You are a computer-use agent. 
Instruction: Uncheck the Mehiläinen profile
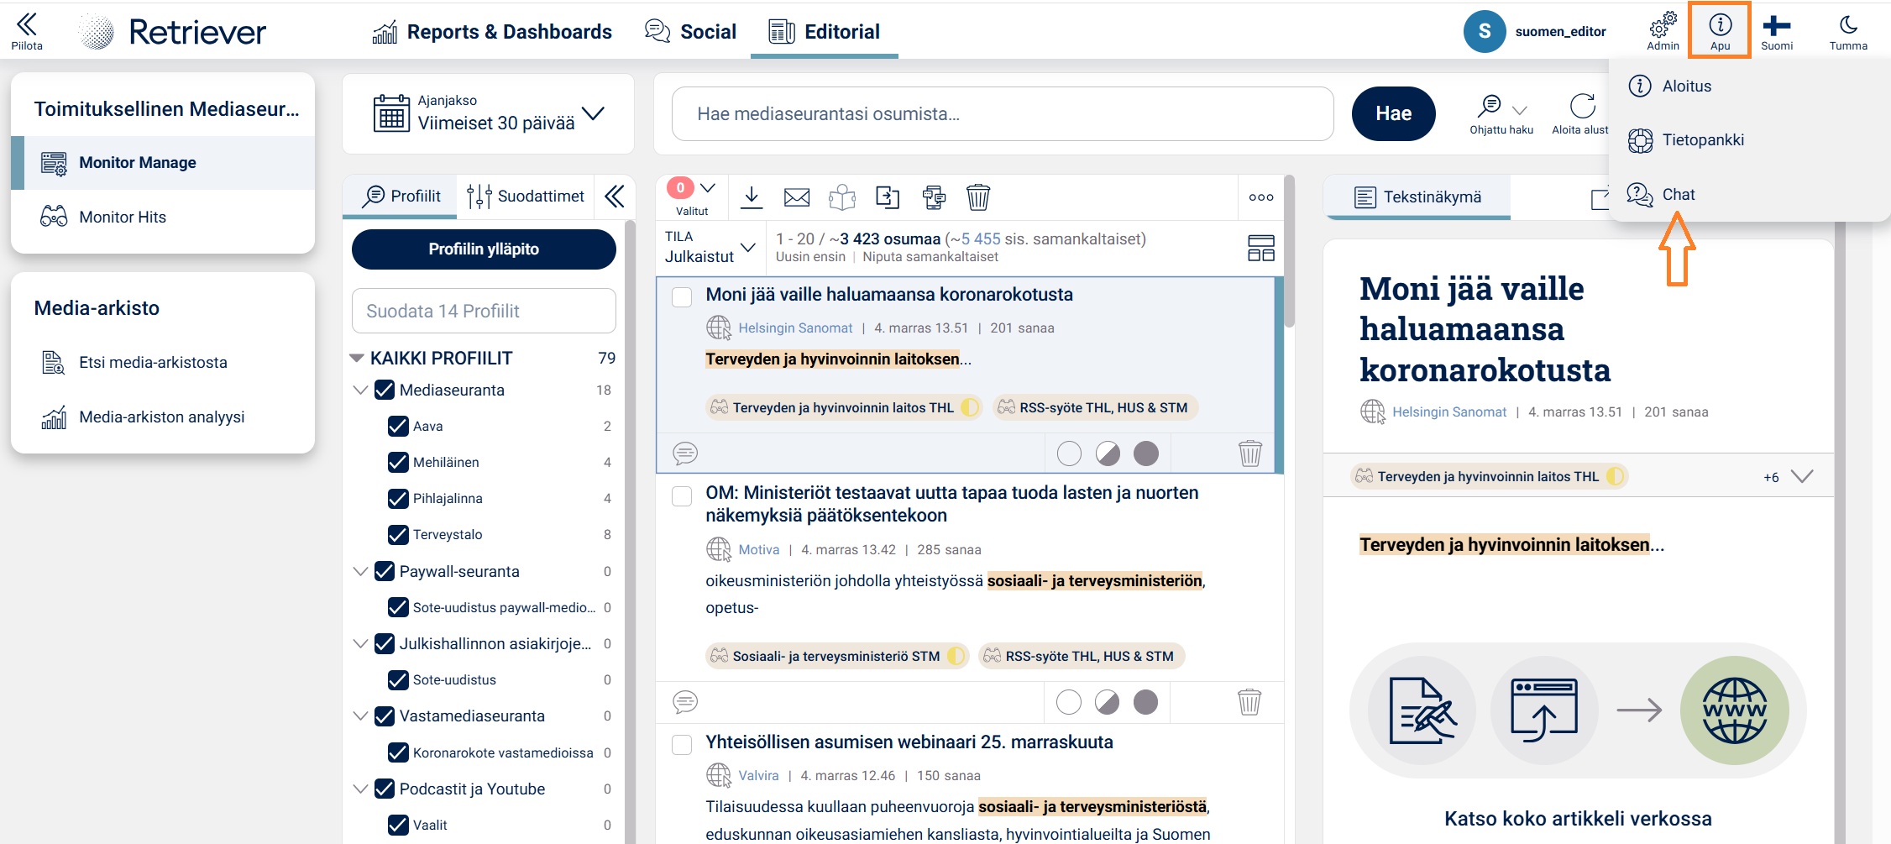(x=398, y=462)
